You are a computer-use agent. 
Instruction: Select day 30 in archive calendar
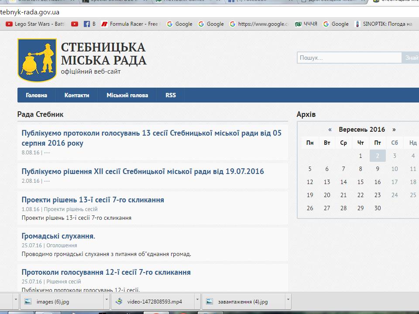tap(378, 208)
